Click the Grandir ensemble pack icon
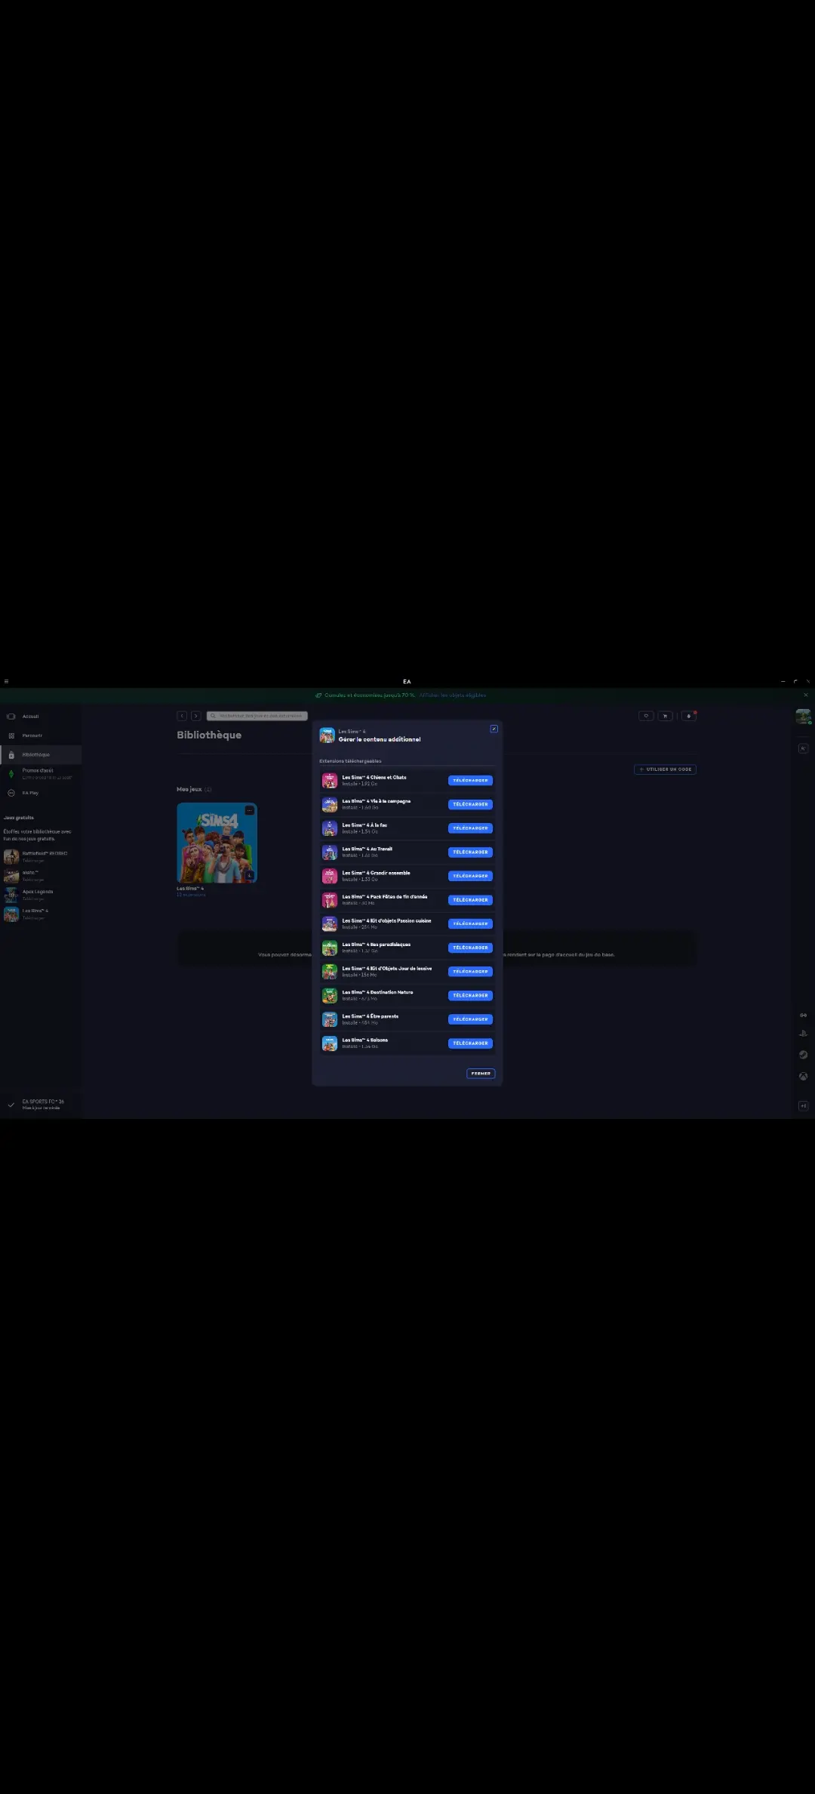The image size is (815, 1794). click(x=330, y=876)
